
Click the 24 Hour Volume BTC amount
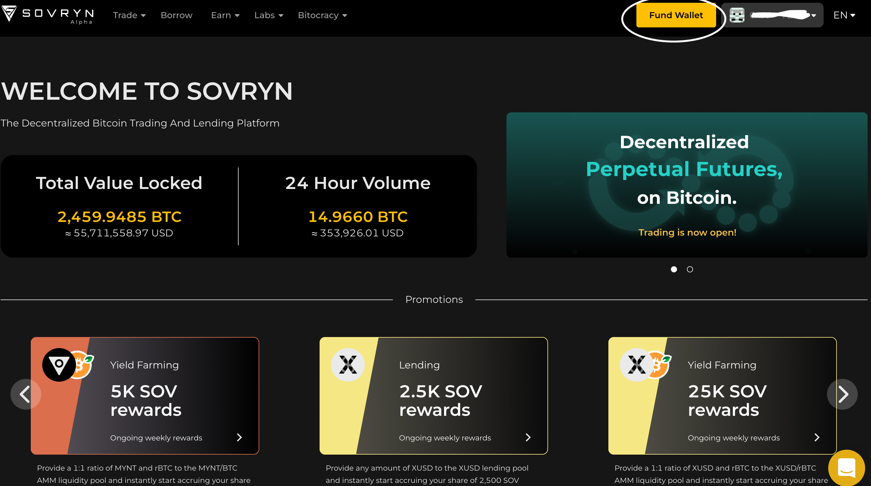pyautogui.click(x=358, y=217)
